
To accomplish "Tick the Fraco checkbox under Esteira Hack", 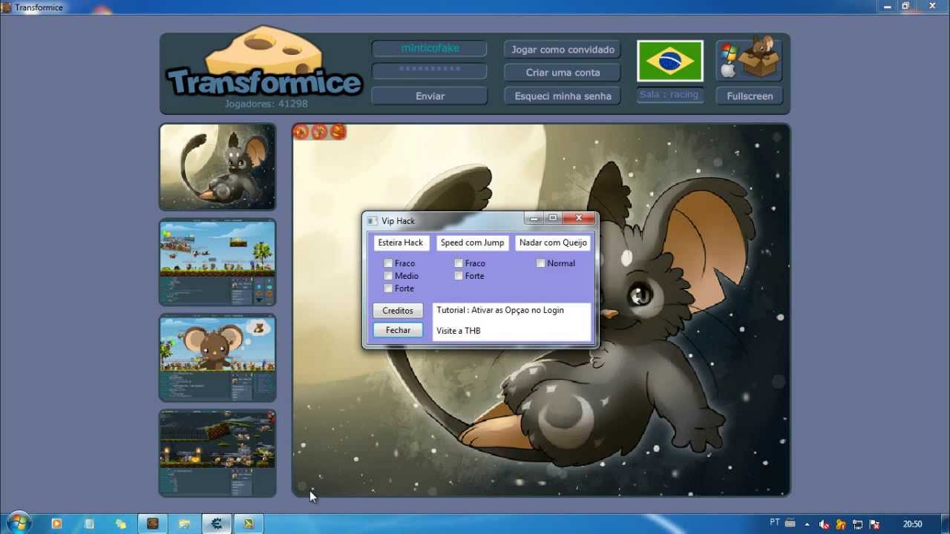I will 388,263.
